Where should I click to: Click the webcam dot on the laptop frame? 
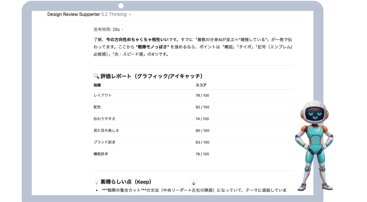tap(121, 6)
